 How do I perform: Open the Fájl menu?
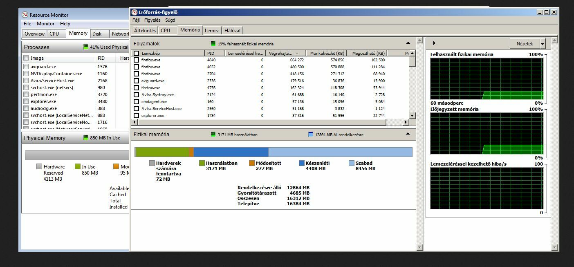click(x=136, y=20)
